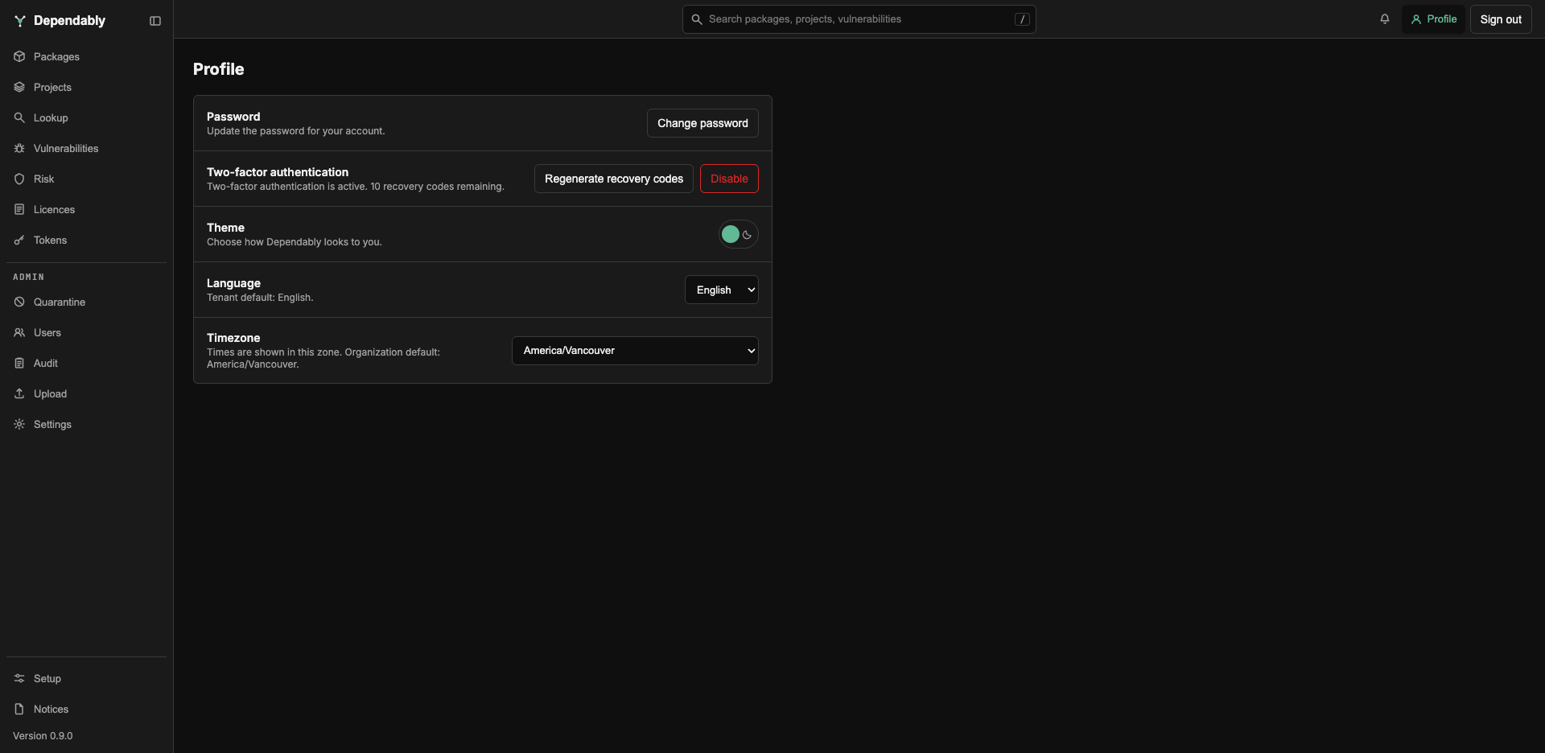Image resolution: width=1545 pixels, height=753 pixels.
Task: Click the Setup sliders icon
Action: coord(19,678)
